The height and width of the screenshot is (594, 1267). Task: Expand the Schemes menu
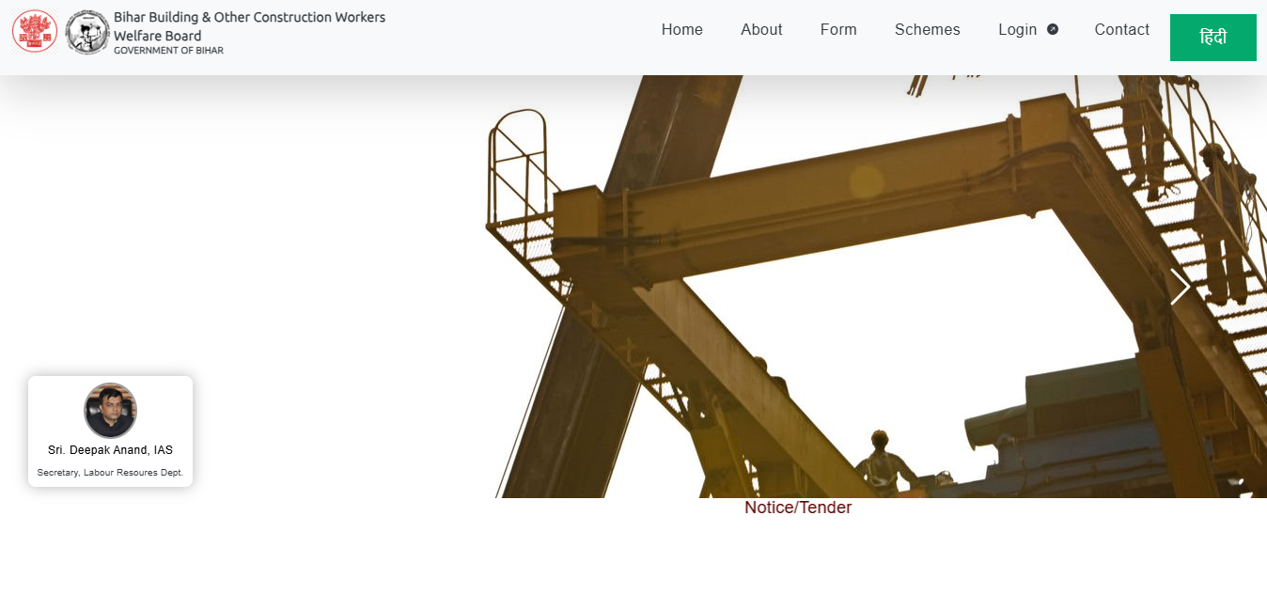(x=927, y=30)
